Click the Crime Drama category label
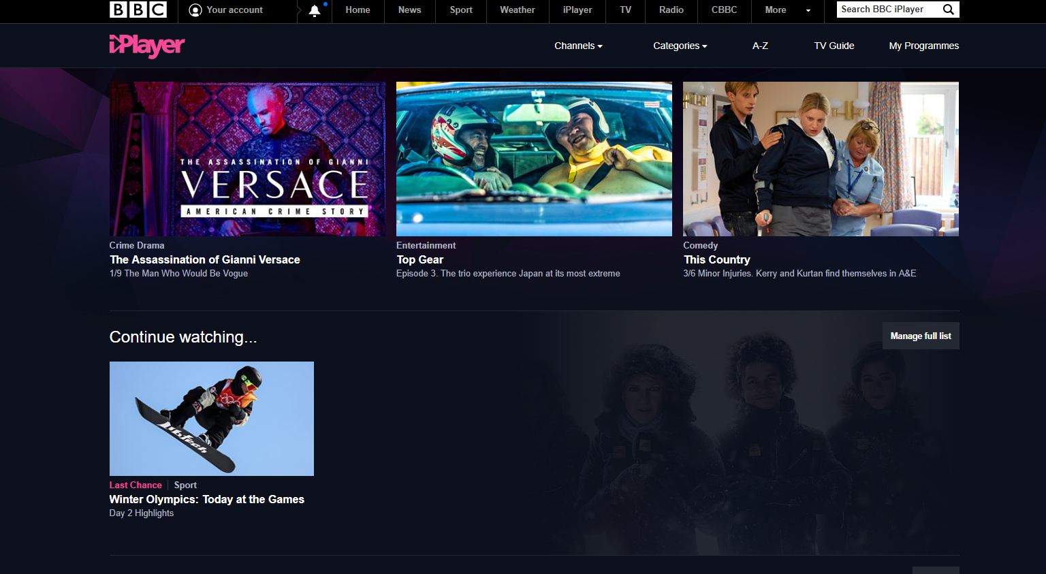The image size is (1046, 574). [137, 245]
